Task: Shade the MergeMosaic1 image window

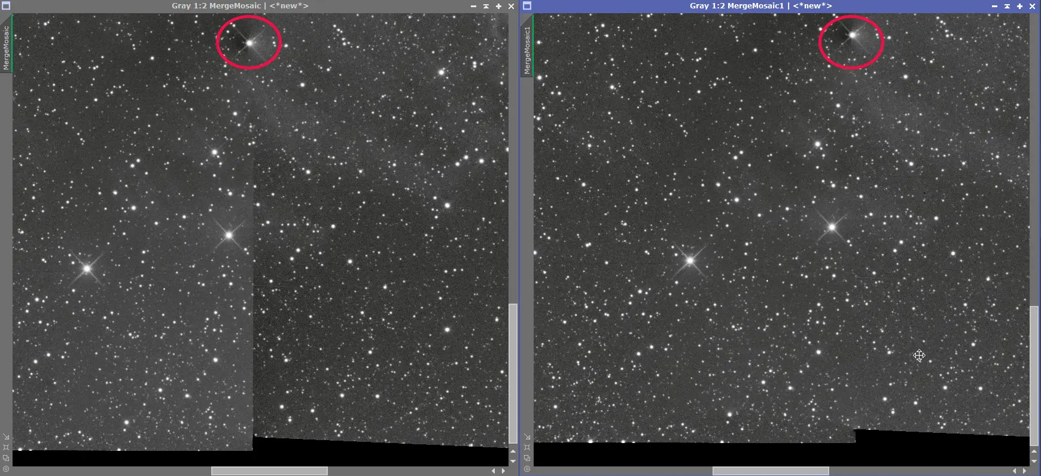Action: [1007, 7]
